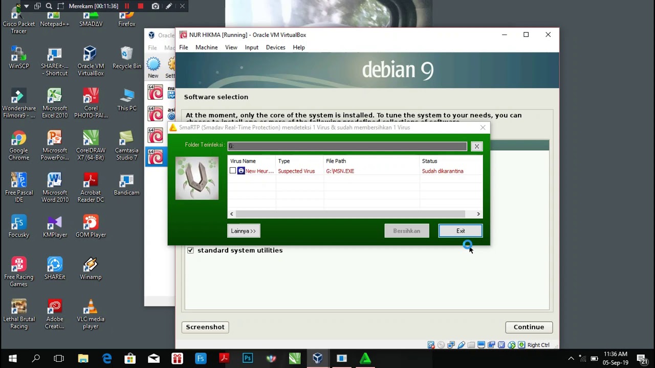Select Google Chrome desktop icon

click(x=19, y=146)
